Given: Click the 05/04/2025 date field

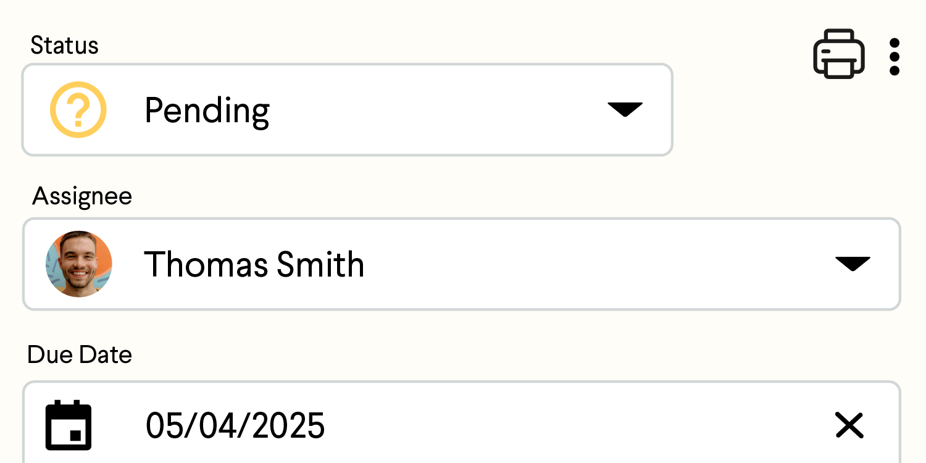Looking at the screenshot, I should (x=462, y=422).
